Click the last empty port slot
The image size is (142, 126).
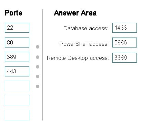[x=17, y=115]
